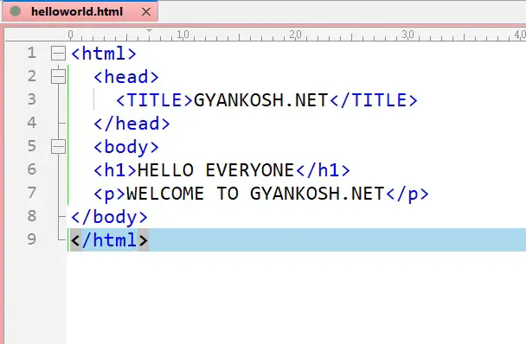Place cursor in HELLO EVERYONE text
526x344 pixels.
coord(215,170)
